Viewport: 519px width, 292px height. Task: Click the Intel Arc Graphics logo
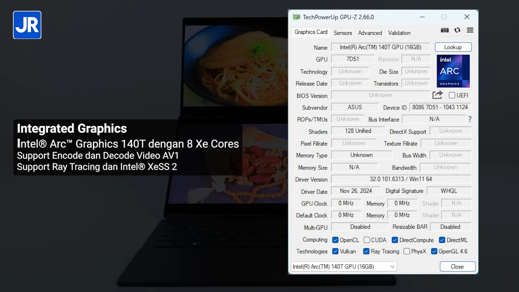coord(453,71)
